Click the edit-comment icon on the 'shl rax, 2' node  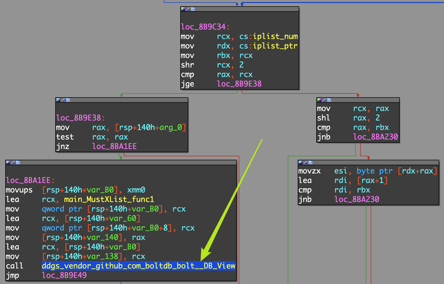tap(324, 100)
